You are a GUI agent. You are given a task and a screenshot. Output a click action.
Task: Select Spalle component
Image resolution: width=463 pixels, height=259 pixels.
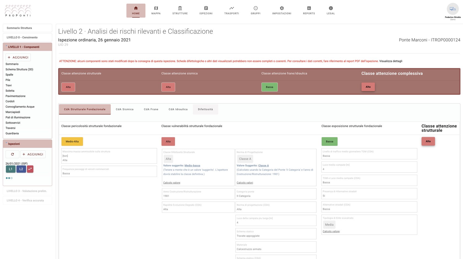(x=9, y=75)
